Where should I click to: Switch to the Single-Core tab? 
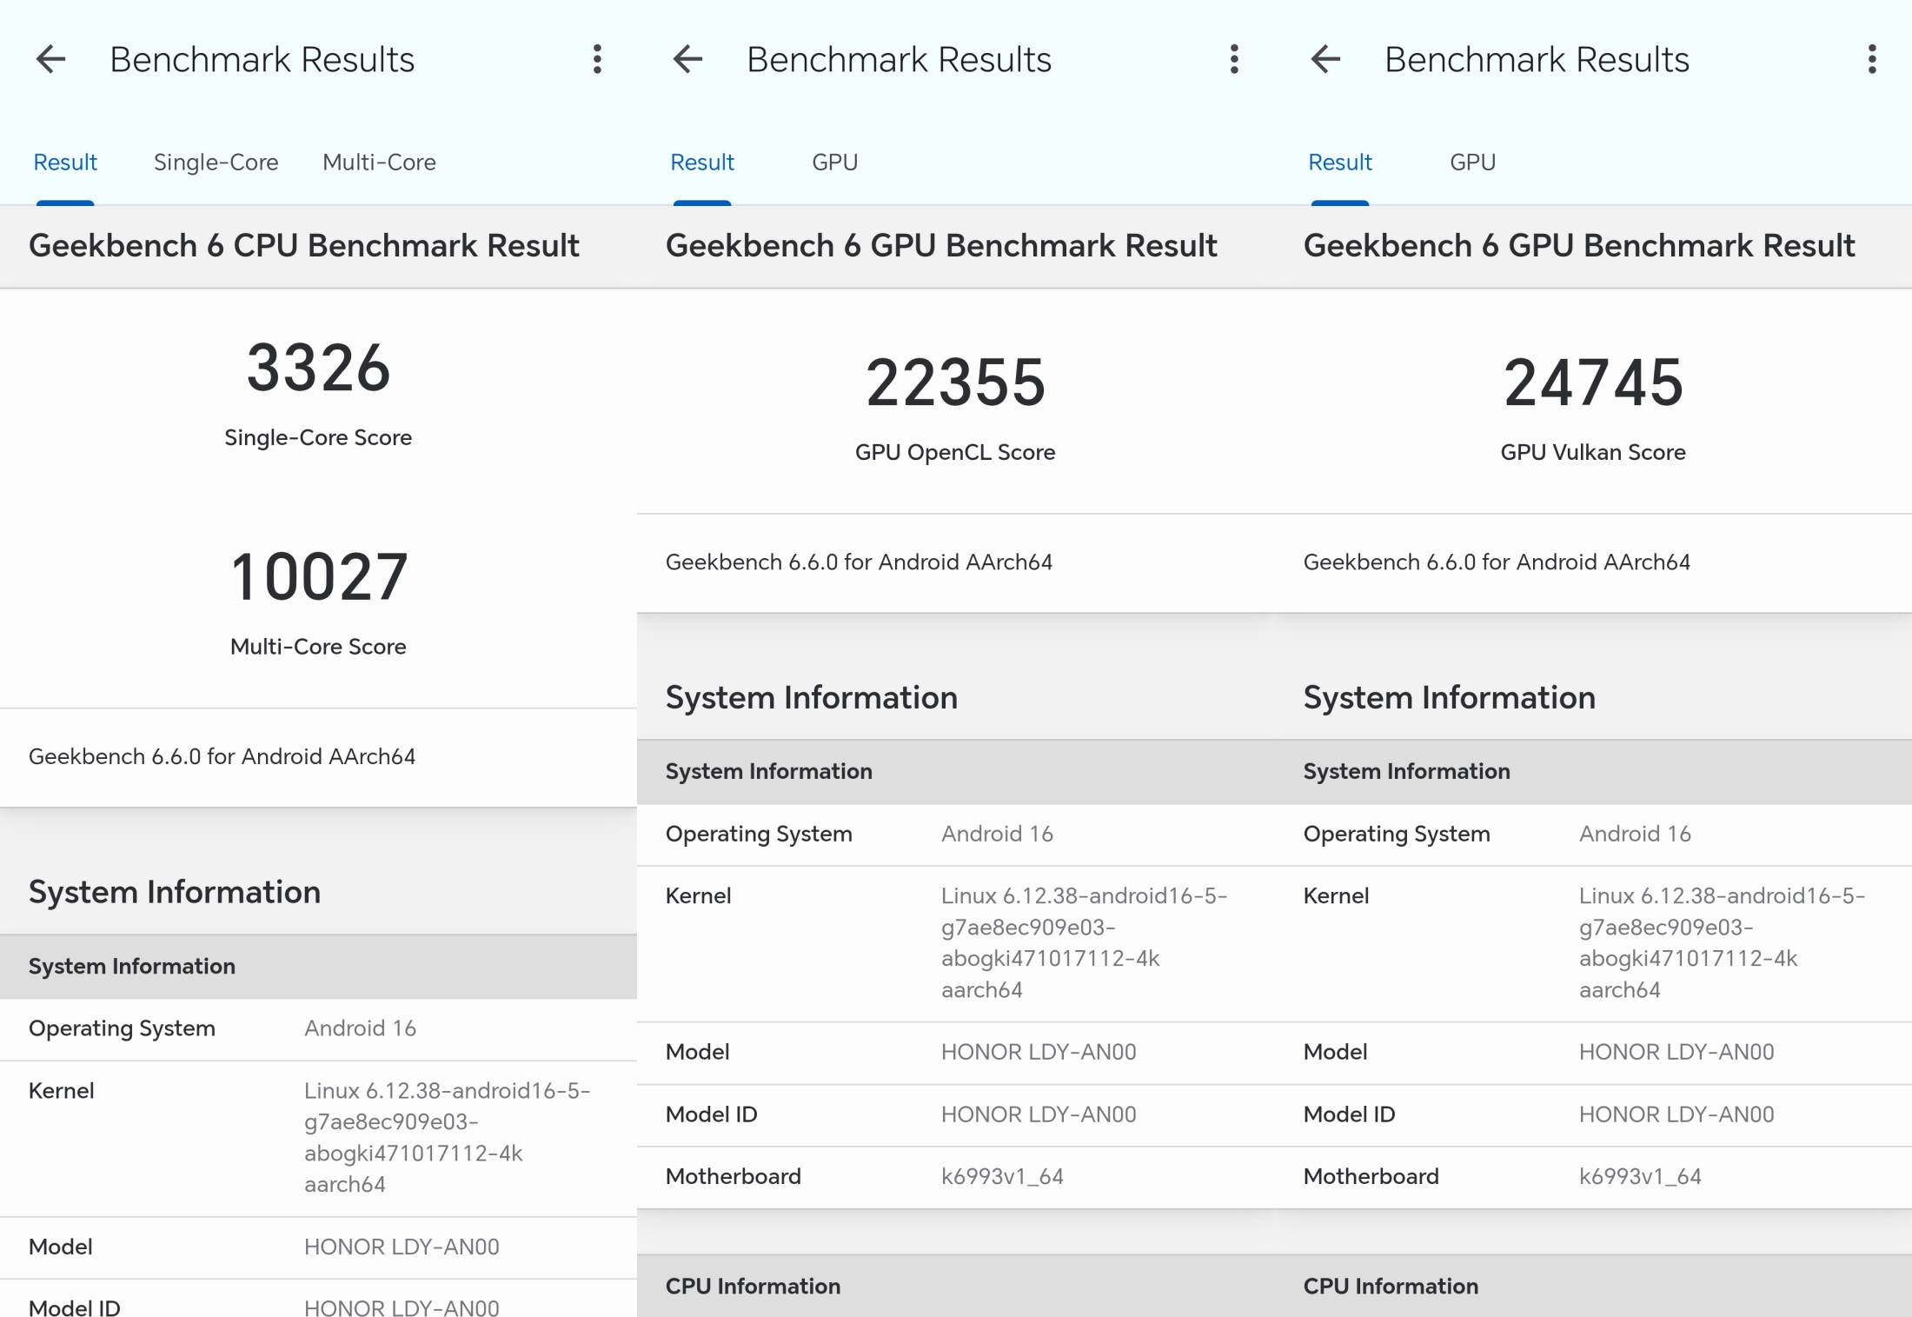pyautogui.click(x=216, y=163)
